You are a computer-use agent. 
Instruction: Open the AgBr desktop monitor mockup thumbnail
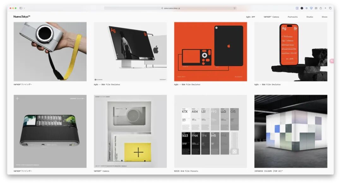point(130,52)
